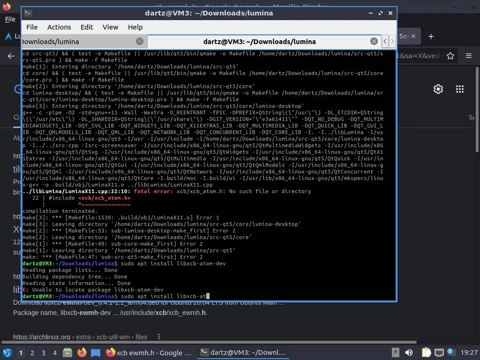Viewport: 480px width, 360px height.
Task: Switch to workspace 3
Action: coord(44,353)
